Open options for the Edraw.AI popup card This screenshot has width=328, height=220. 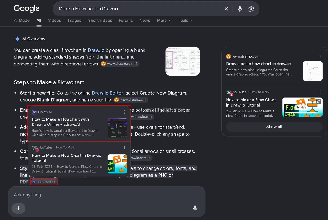tap(124, 112)
